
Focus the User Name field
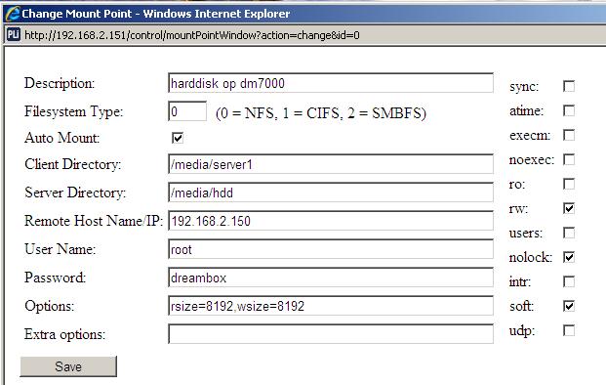pos(331,249)
